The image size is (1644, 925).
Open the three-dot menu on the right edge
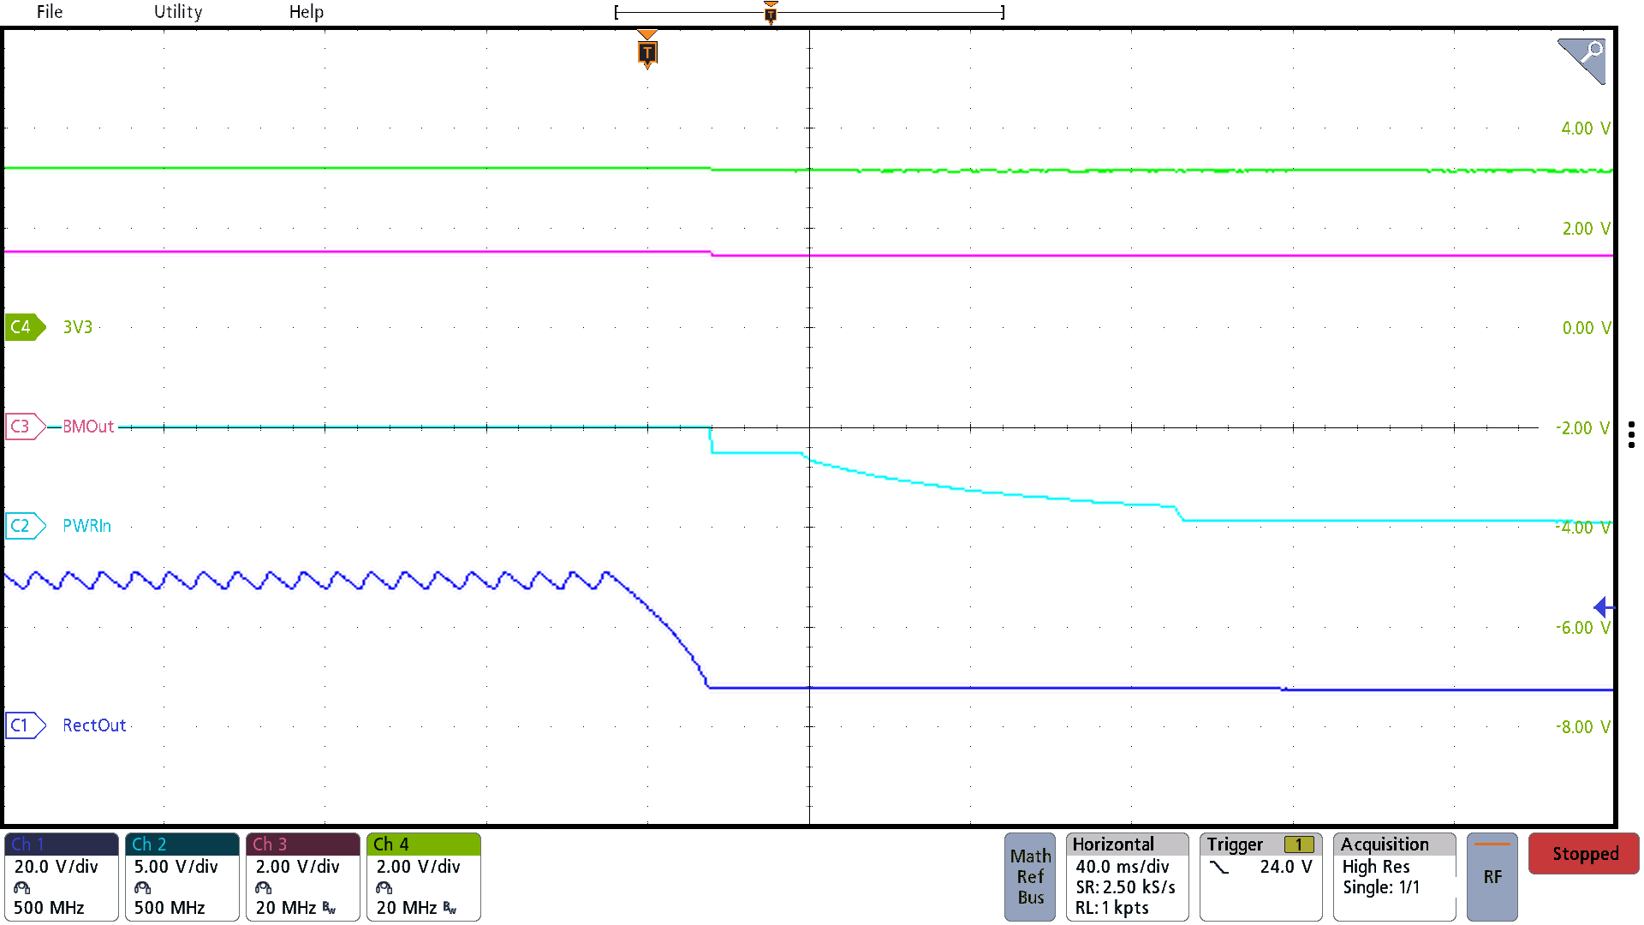point(1630,435)
